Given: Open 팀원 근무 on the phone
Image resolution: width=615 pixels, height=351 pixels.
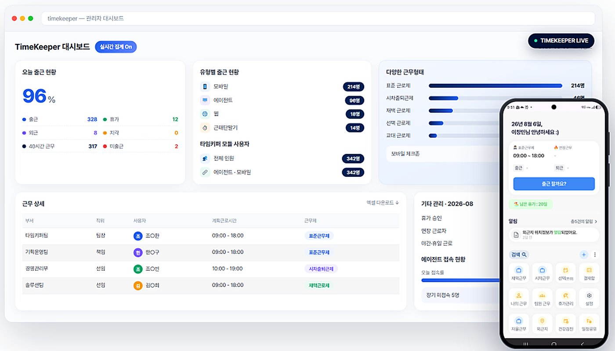Looking at the screenshot, I should (x=542, y=299).
